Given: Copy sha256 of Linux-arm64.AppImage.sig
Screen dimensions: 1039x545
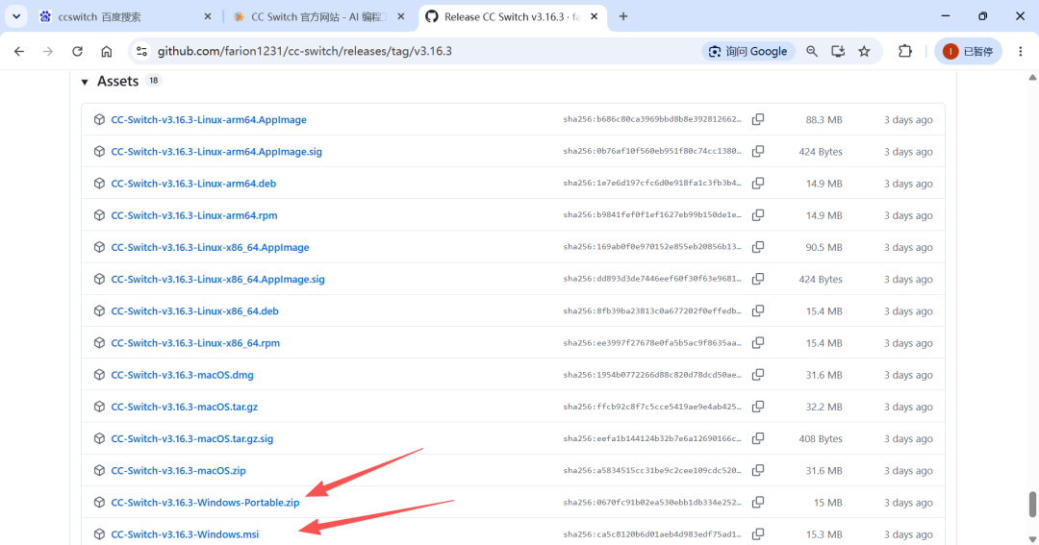Looking at the screenshot, I should 758,151.
